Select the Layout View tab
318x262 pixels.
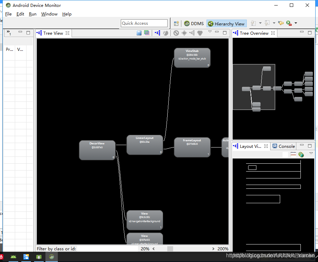point(251,146)
